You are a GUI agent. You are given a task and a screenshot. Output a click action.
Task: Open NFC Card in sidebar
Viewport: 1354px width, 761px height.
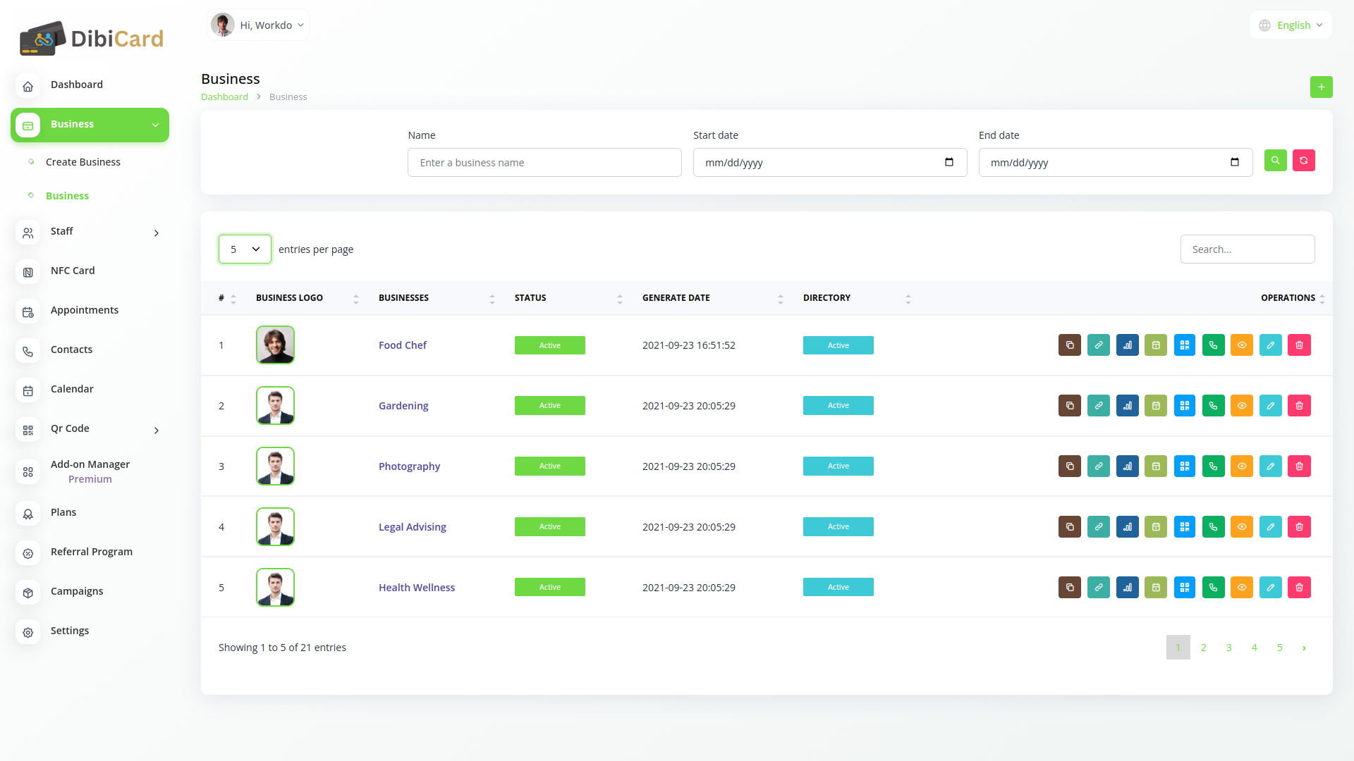73,271
